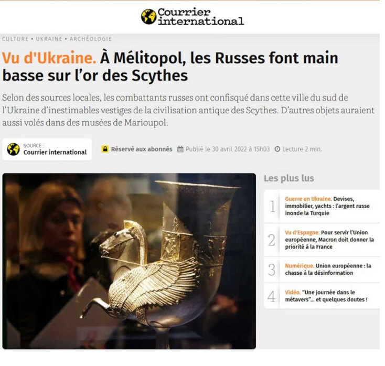Open the CULTURE category breadcrumb
385x366 pixels.
15,39
